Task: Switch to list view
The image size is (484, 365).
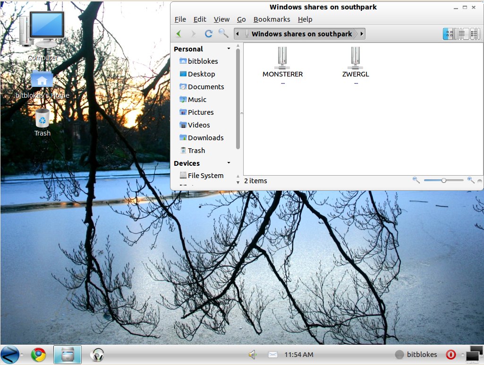Action: [462, 34]
